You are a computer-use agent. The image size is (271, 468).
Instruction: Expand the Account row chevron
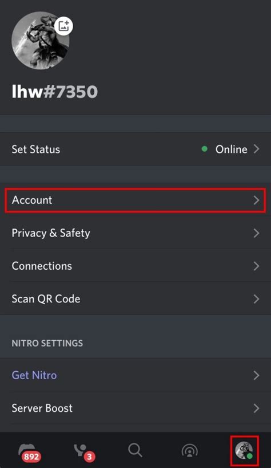point(256,200)
